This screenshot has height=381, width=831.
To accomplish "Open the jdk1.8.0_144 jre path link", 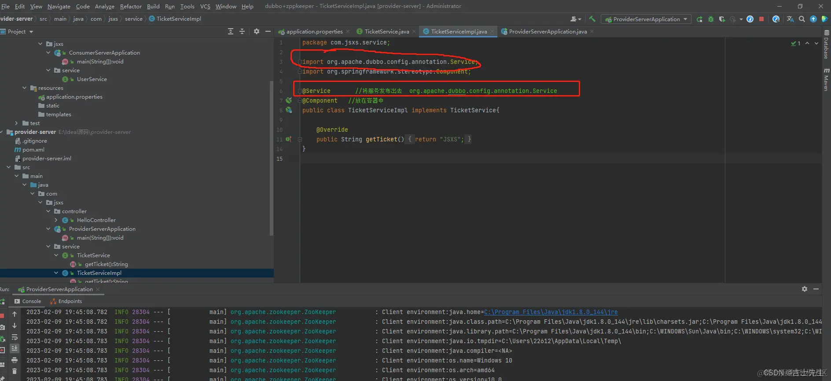I will pyautogui.click(x=551, y=312).
